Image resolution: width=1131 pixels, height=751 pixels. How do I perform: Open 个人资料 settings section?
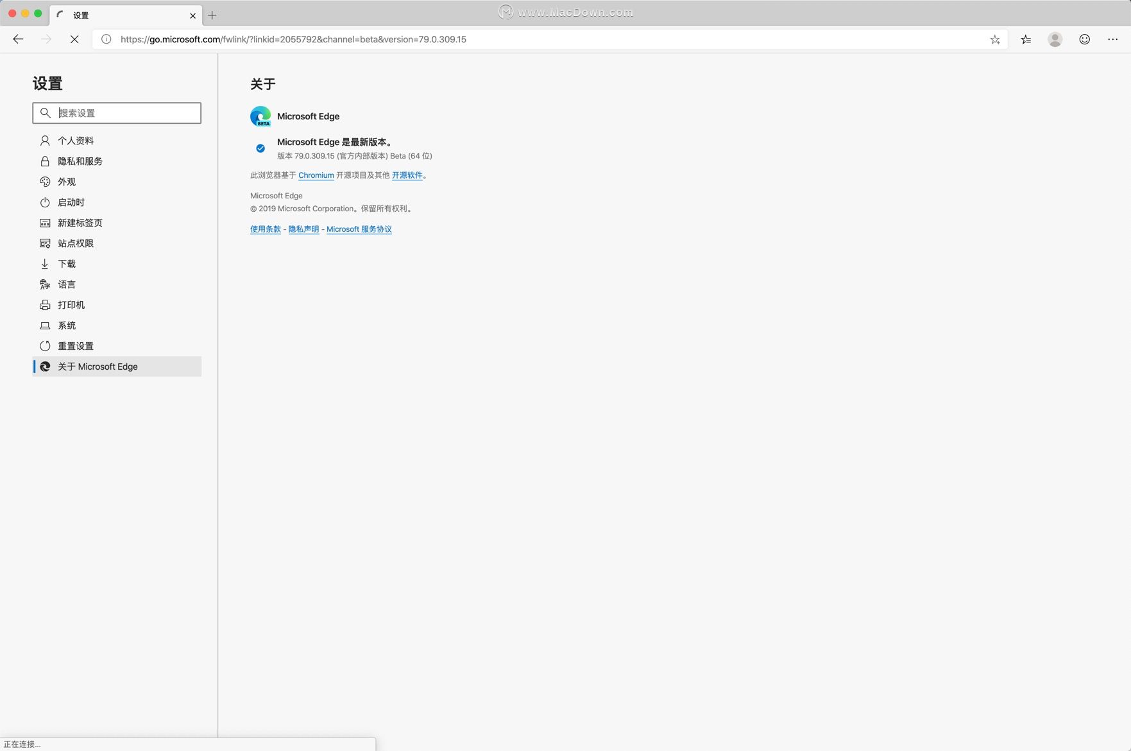coord(76,141)
